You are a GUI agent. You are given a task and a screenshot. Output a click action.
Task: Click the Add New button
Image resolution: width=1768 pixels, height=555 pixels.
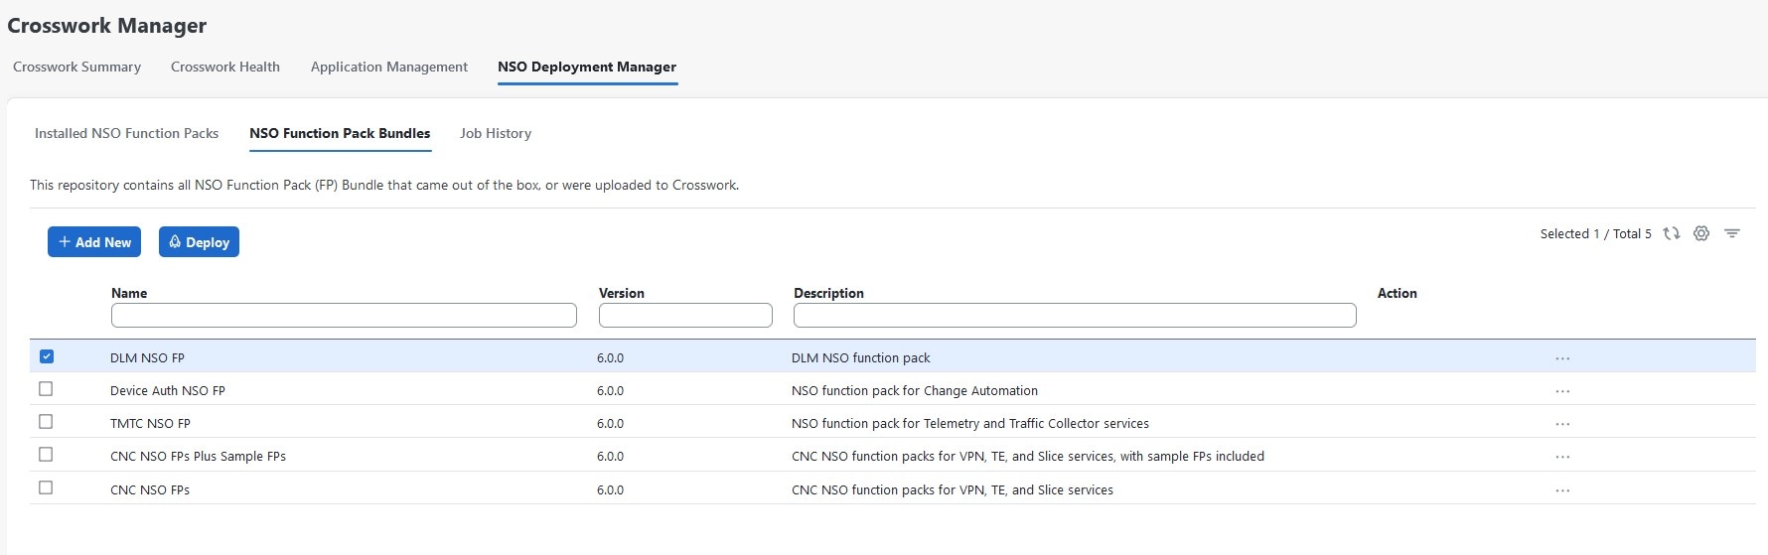[94, 242]
